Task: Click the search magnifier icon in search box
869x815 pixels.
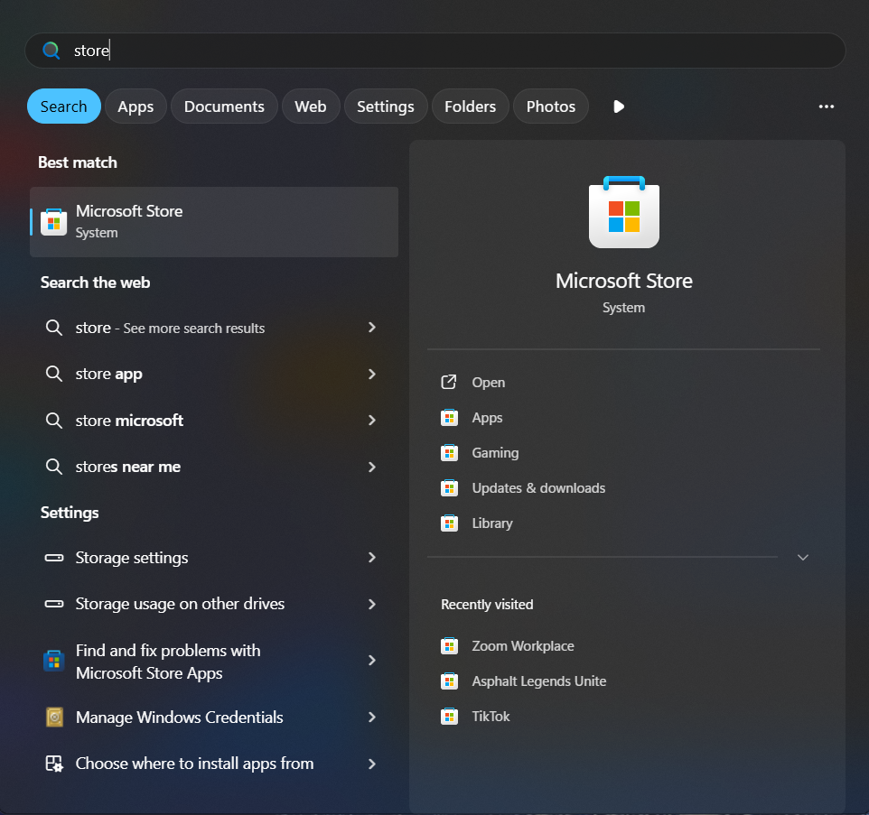Action: tap(51, 51)
